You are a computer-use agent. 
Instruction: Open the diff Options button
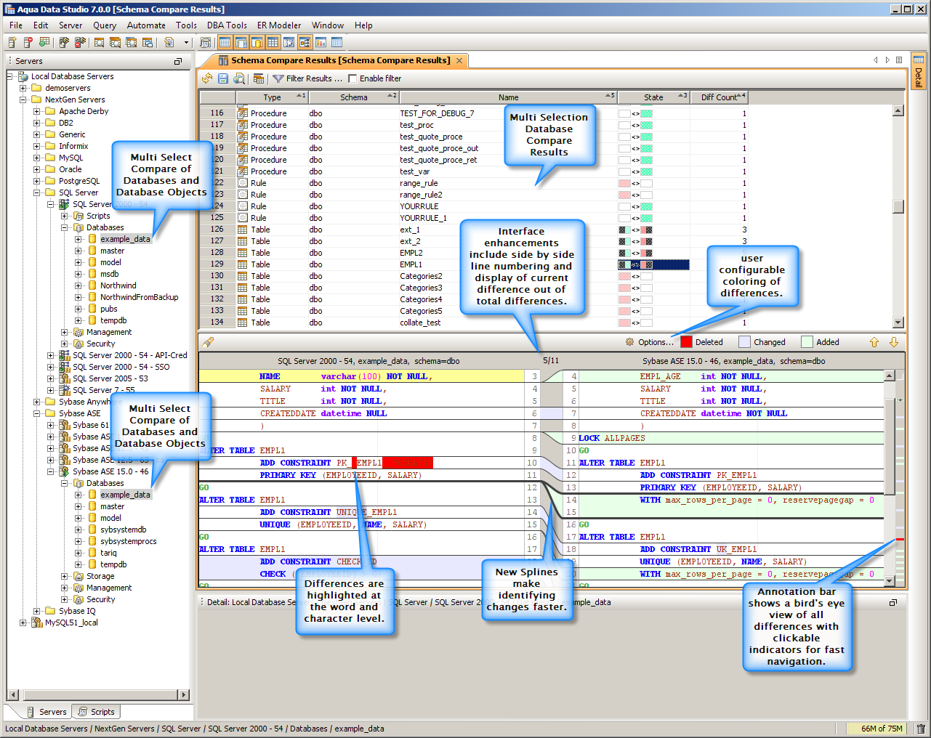click(650, 342)
